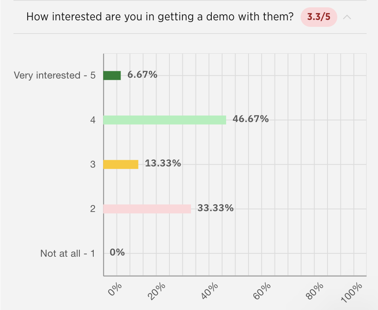Click the 0% label on the bottom row
The image size is (378, 310).
117,252
